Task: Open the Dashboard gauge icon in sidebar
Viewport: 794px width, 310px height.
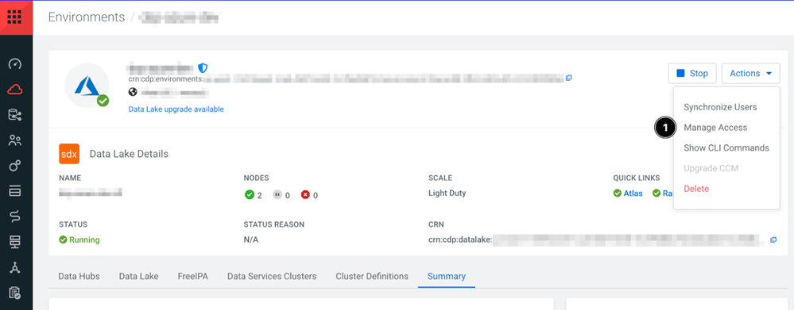Action: point(14,65)
